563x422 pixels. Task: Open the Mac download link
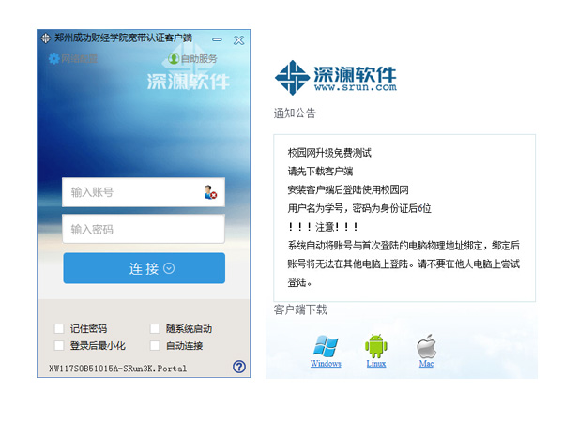(426, 364)
